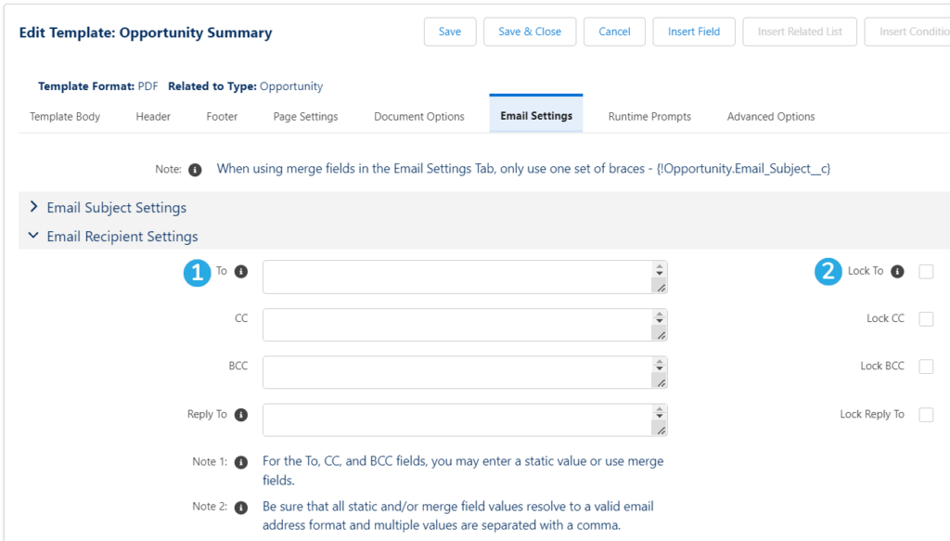Click the blue numbered badge 2

pyautogui.click(x=828, y=272)
